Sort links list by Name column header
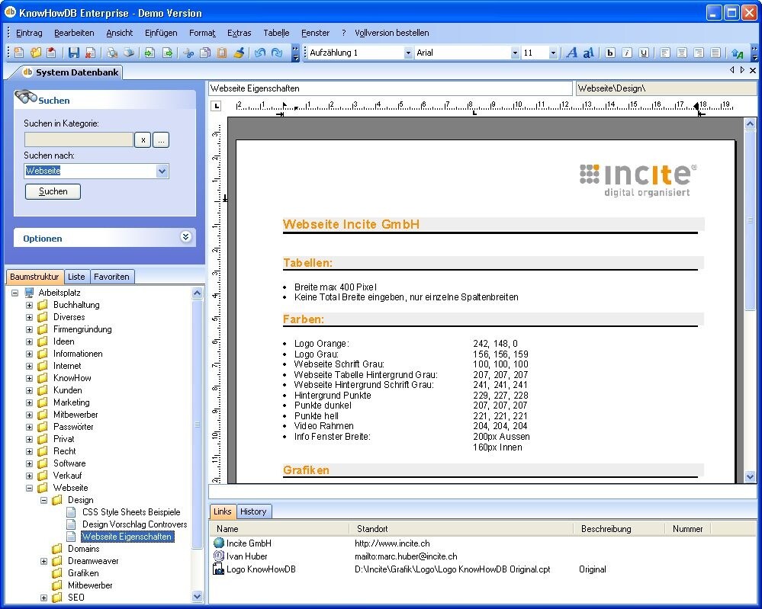The image size is (762, 609). coord(279,528)
